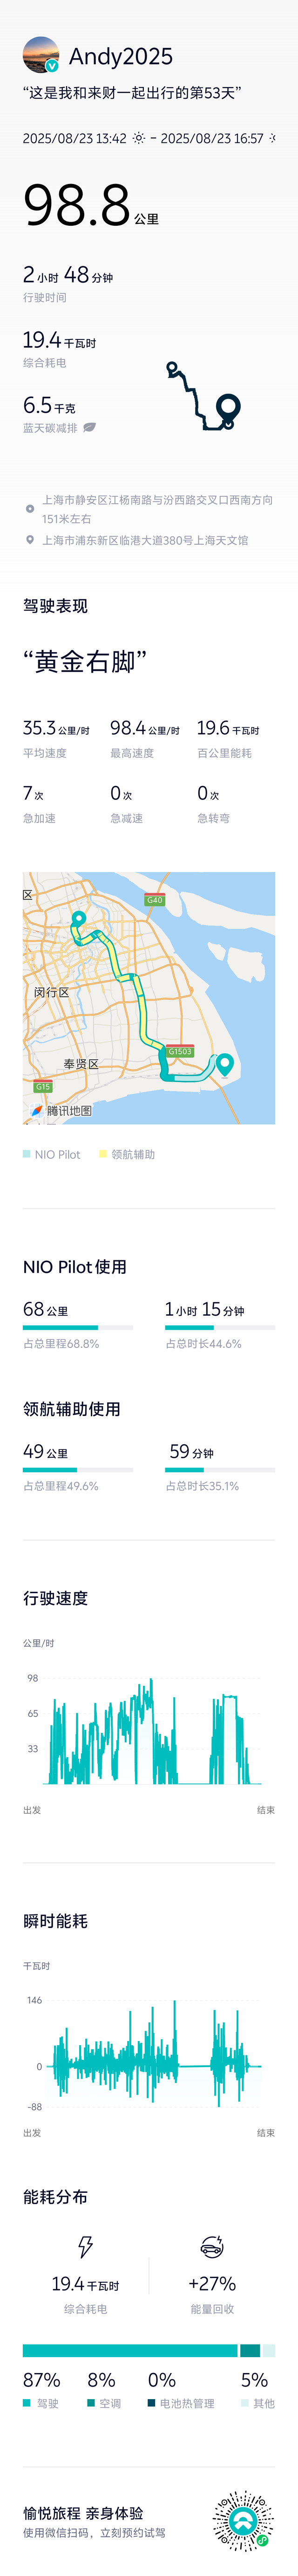Select the NIO Pilot legend swatch

27,1154
